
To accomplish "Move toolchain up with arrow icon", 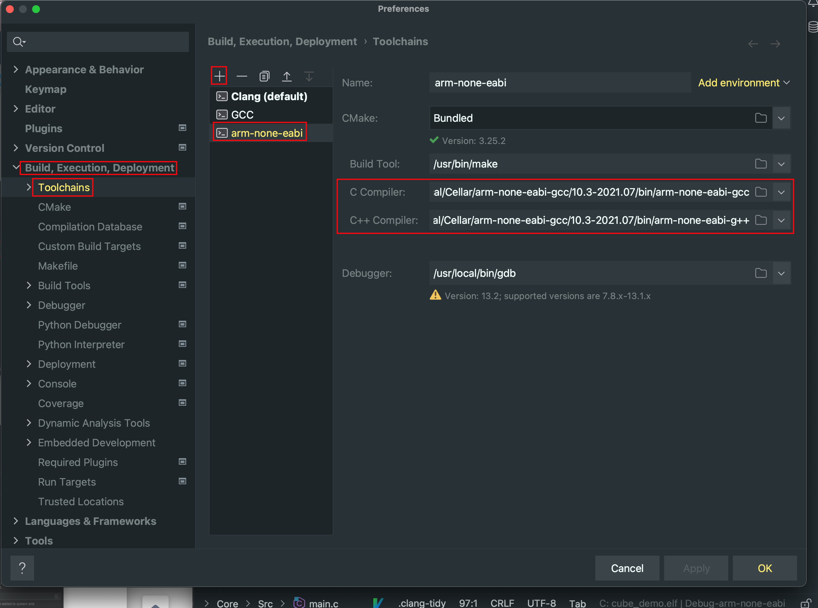I will (287, 76).
